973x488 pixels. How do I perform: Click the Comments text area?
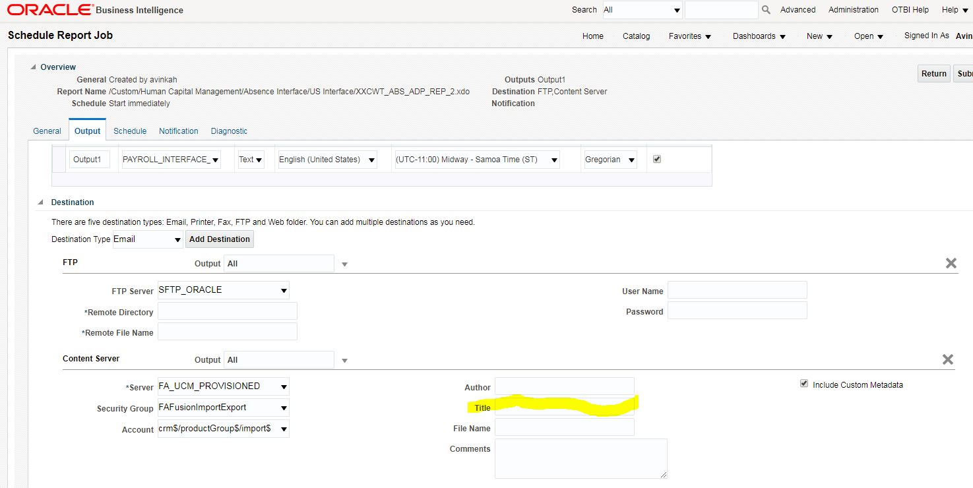(581, 459)
